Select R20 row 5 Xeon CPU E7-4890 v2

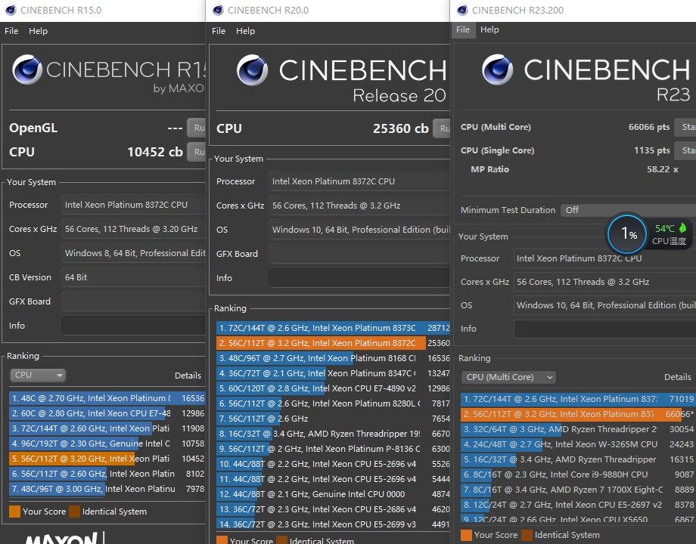[x=334, y=388]
